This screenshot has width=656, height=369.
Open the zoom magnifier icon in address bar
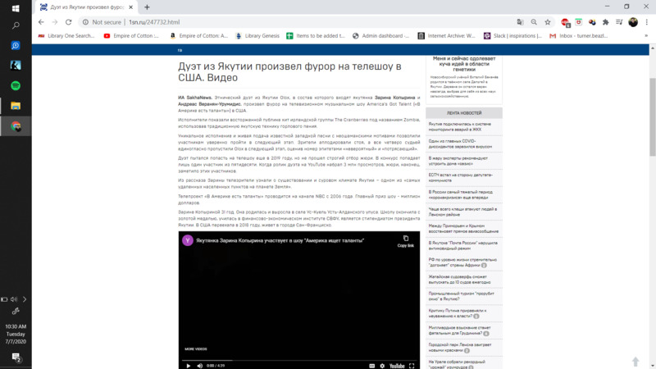[535, 22]
